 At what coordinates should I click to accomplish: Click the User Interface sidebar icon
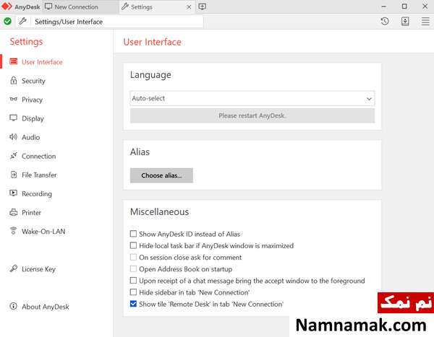[14, 61]
